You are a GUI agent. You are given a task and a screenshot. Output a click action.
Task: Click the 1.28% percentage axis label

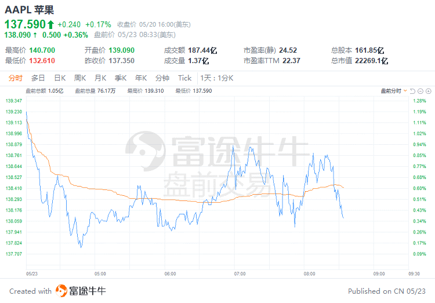[419, 101]
